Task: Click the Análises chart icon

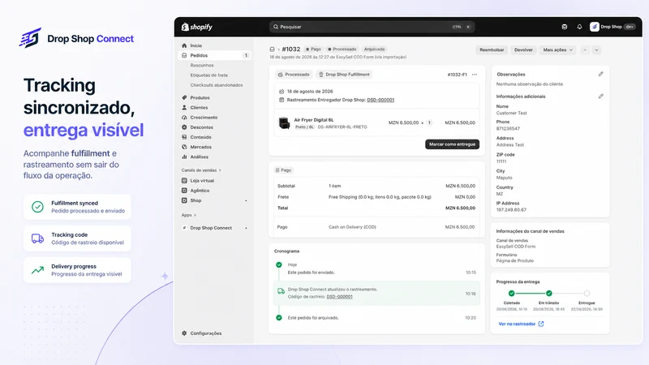Action: click(184, 157)
